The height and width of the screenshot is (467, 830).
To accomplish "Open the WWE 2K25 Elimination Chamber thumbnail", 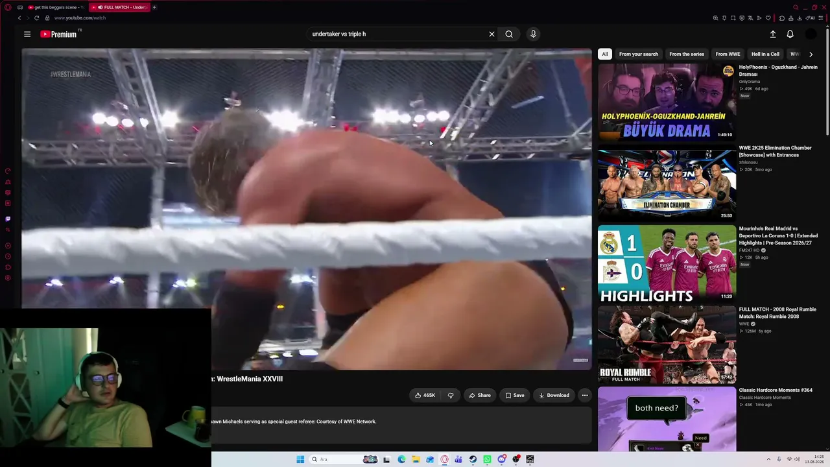I will 667,184.
